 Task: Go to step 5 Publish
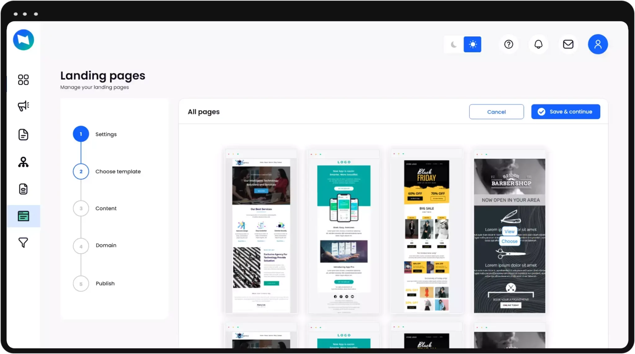[x=94, y=284]
